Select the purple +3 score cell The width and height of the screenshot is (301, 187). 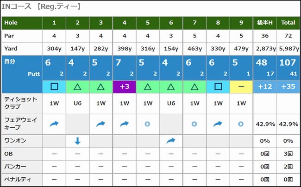click(125, 86)
